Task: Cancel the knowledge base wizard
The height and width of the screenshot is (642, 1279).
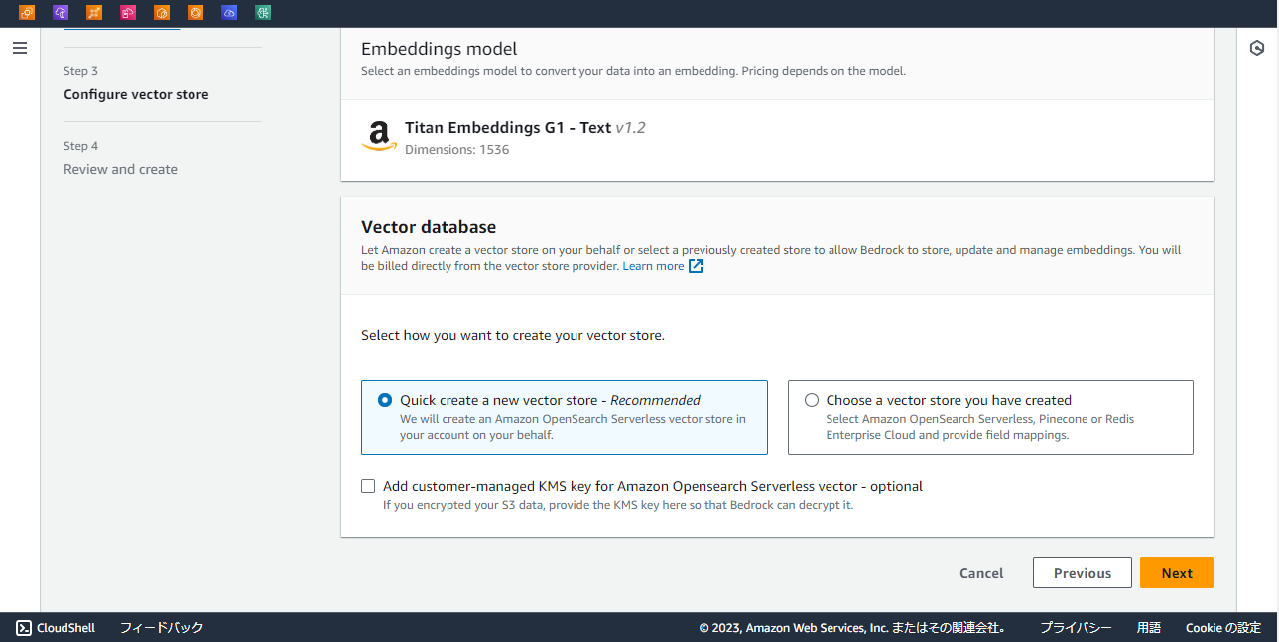Action: point(981,573)
